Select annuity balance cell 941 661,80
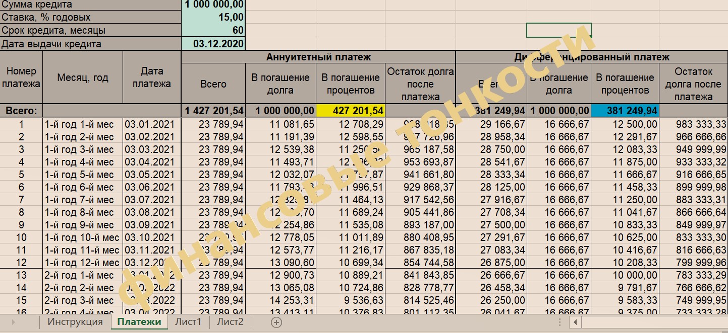This screenshot has height=333, width=728. coord(420,175)
